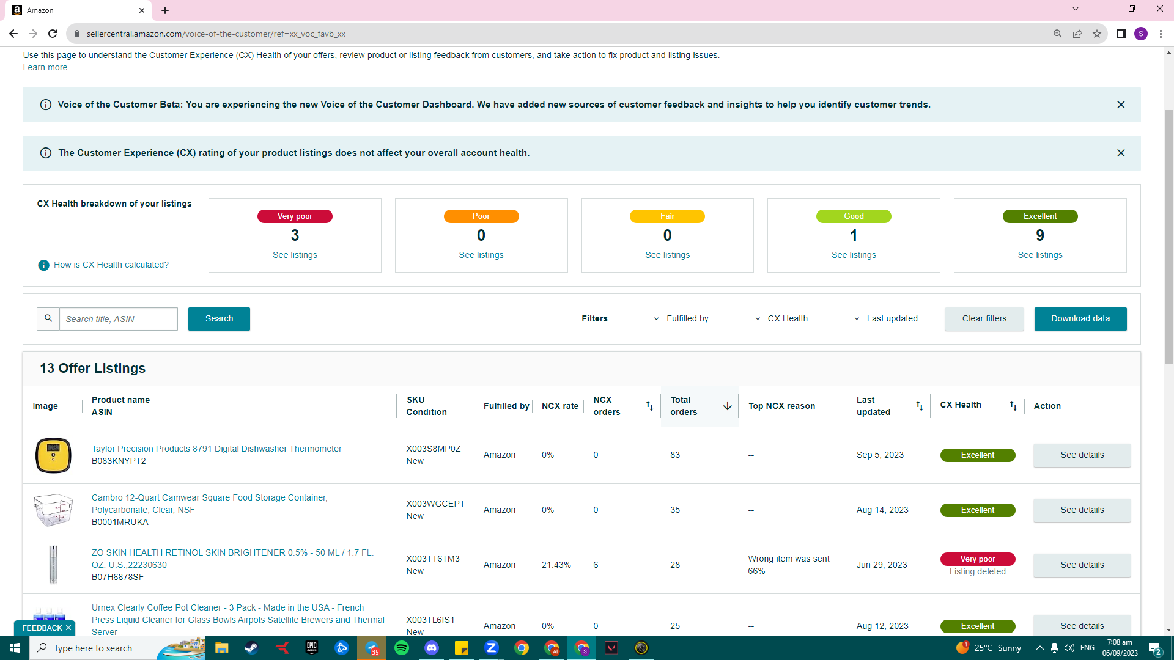
Task: Sort by Total orders descending arrow
Action: pos(728,406)
